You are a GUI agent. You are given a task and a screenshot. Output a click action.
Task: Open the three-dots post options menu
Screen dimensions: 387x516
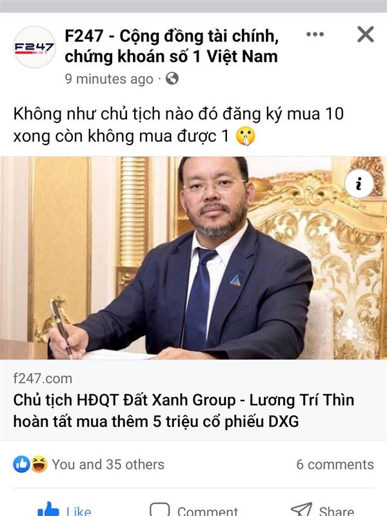tap(315, 34)
